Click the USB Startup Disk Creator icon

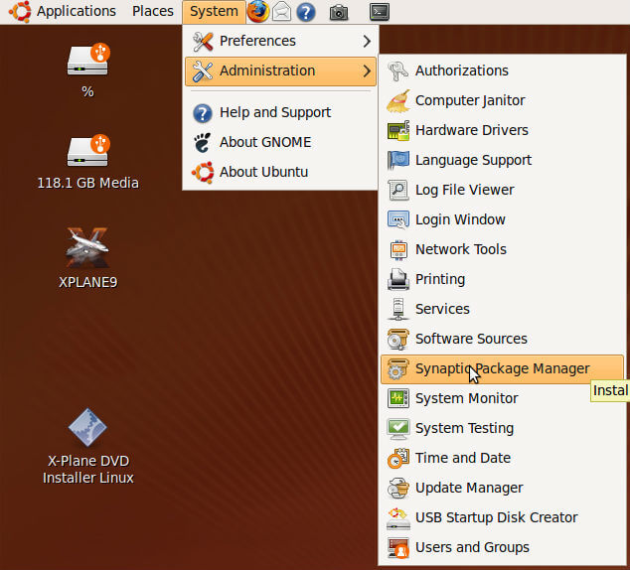tap(397, 517)
